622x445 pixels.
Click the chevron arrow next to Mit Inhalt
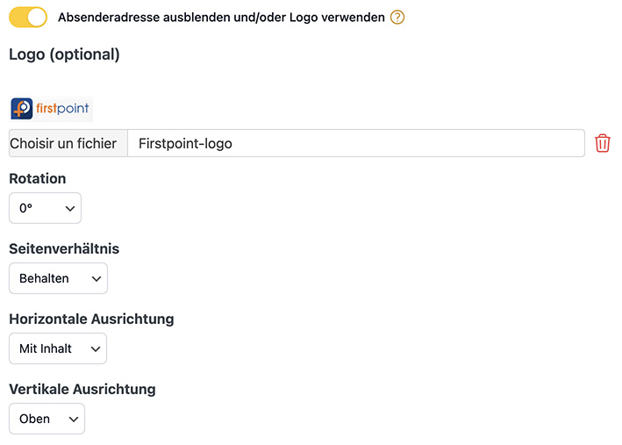tap(96, 349)
